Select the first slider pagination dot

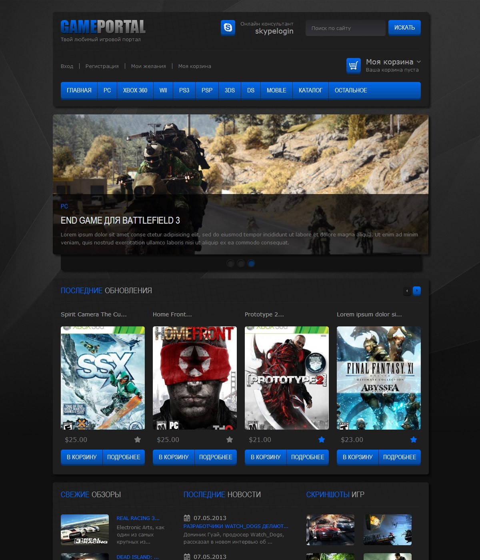click(230, 263)
